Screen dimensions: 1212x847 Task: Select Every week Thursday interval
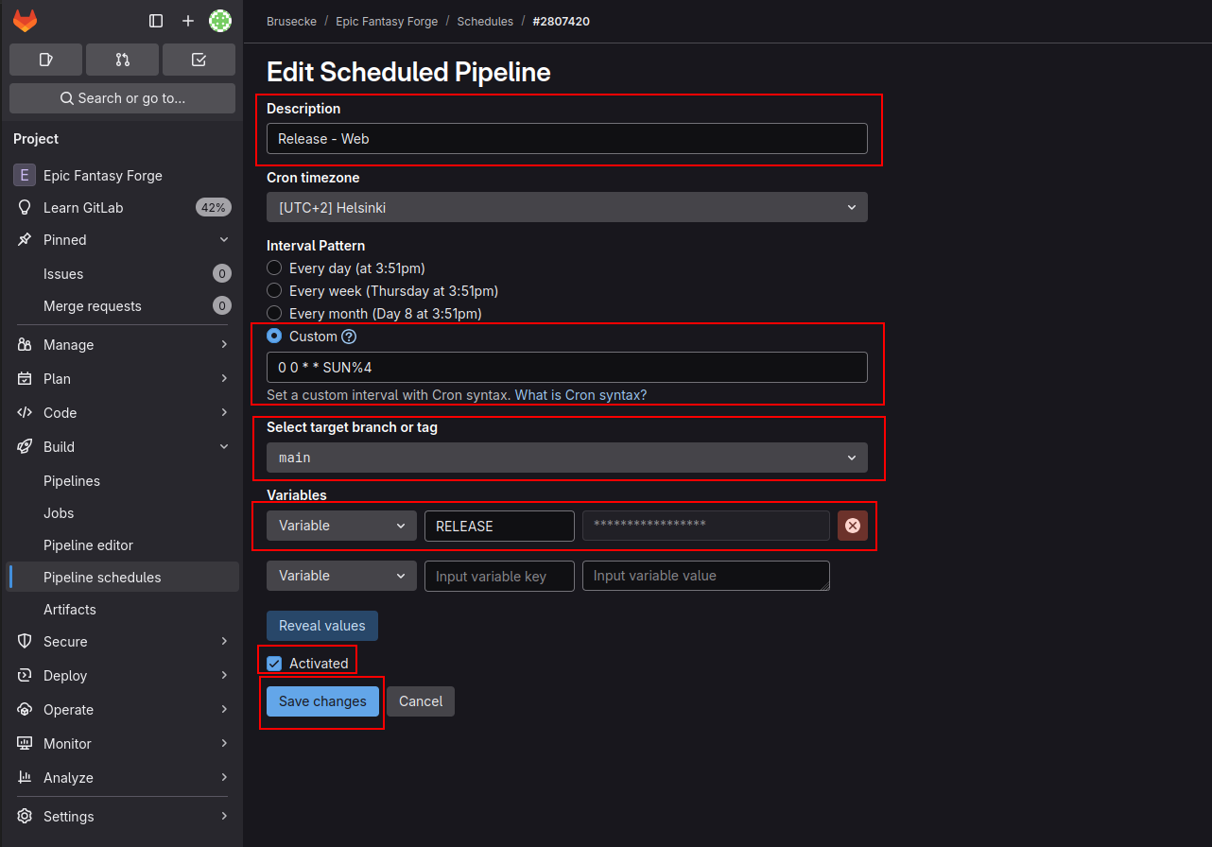(x=274, y=291)
